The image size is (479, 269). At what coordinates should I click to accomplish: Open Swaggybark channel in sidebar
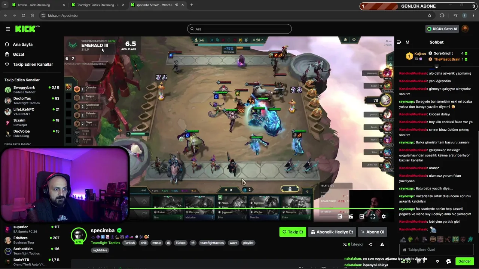32,90
